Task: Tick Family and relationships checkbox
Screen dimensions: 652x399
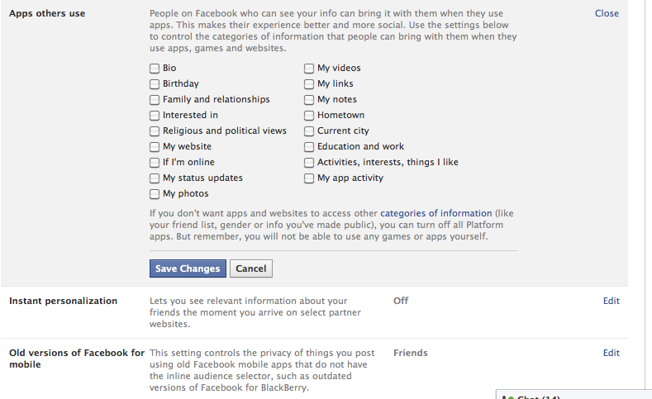Action: 155,100
